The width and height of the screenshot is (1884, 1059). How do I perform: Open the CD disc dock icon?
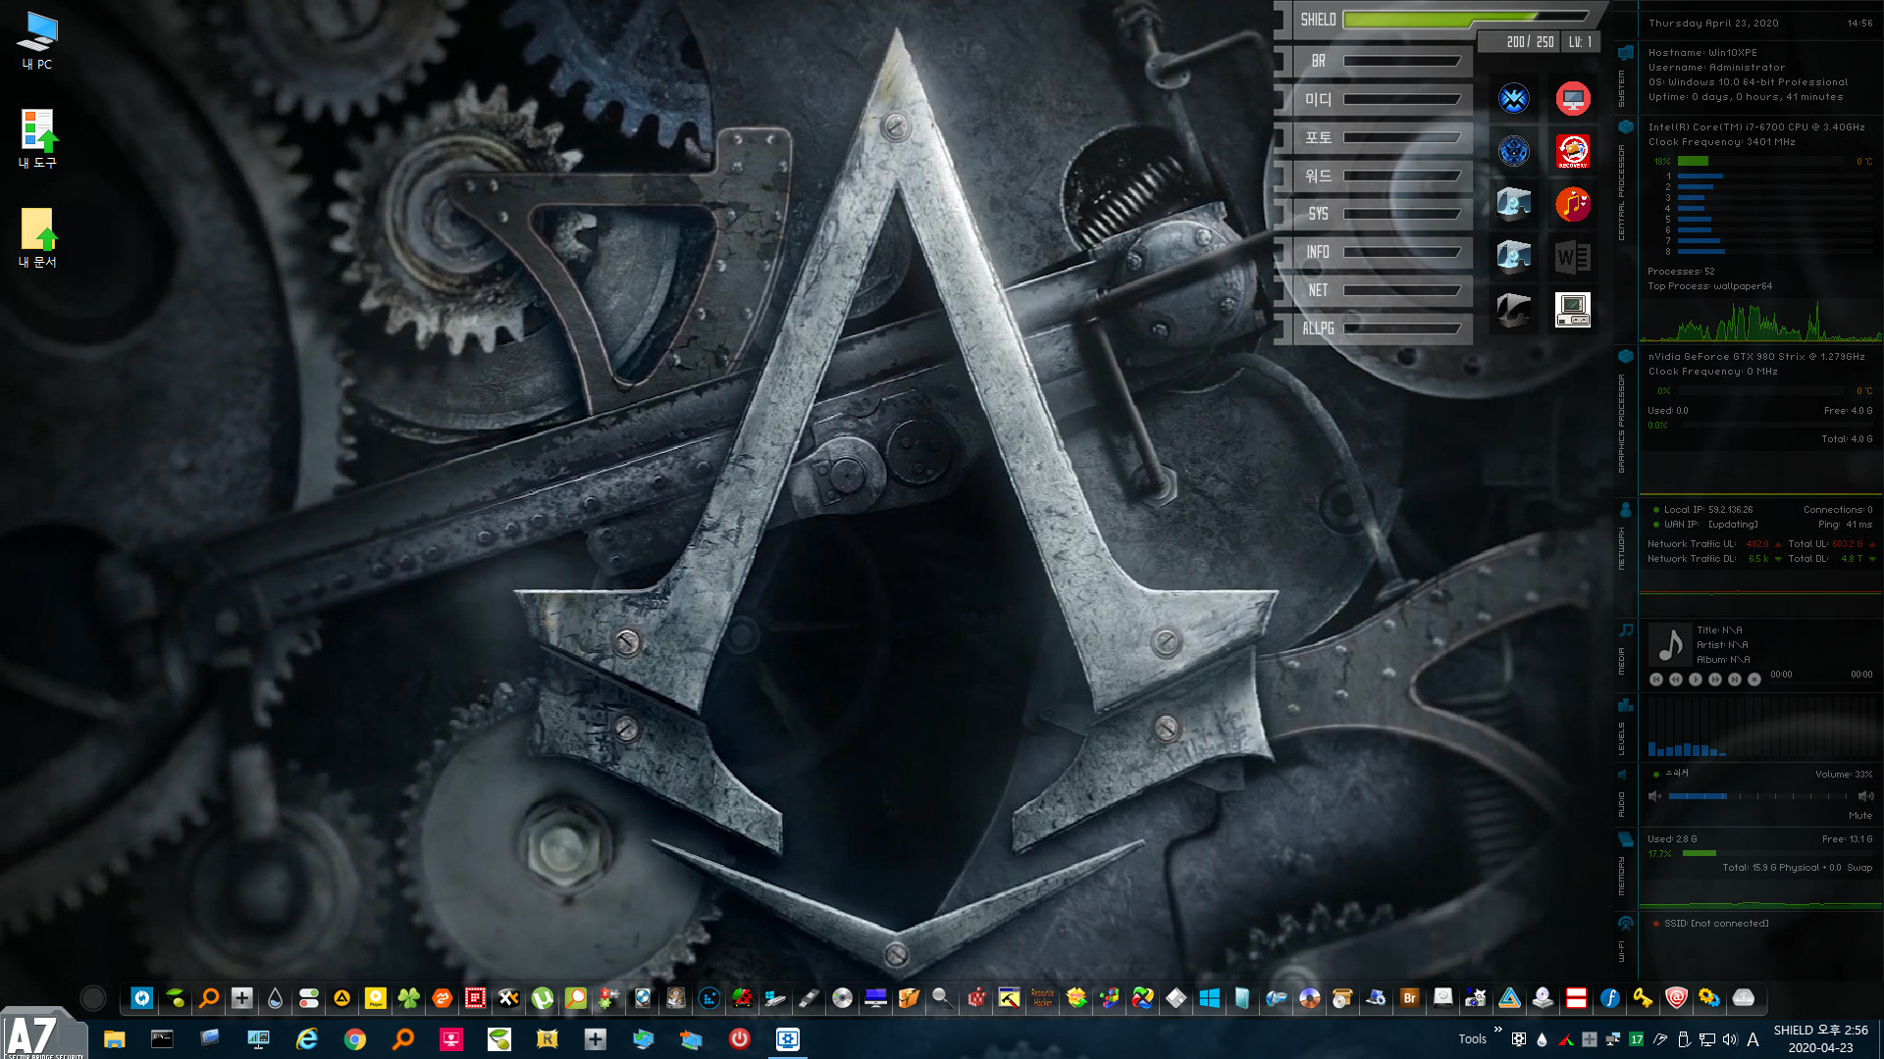coord(842,998)
